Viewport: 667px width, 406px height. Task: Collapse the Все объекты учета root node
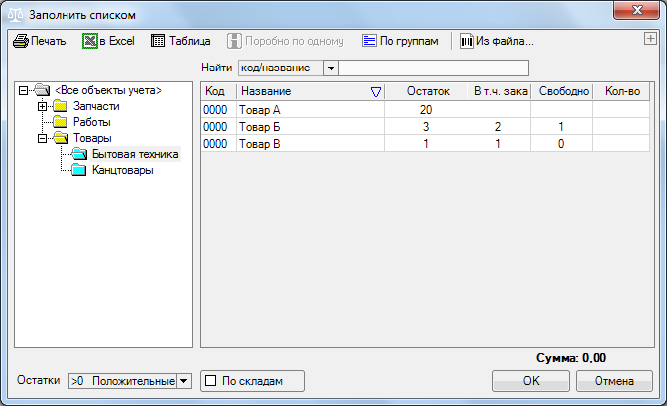point(24,91)
